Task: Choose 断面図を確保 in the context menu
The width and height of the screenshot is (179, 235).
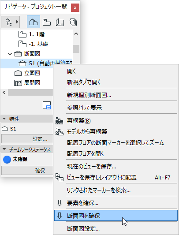Action: [116, 216]
